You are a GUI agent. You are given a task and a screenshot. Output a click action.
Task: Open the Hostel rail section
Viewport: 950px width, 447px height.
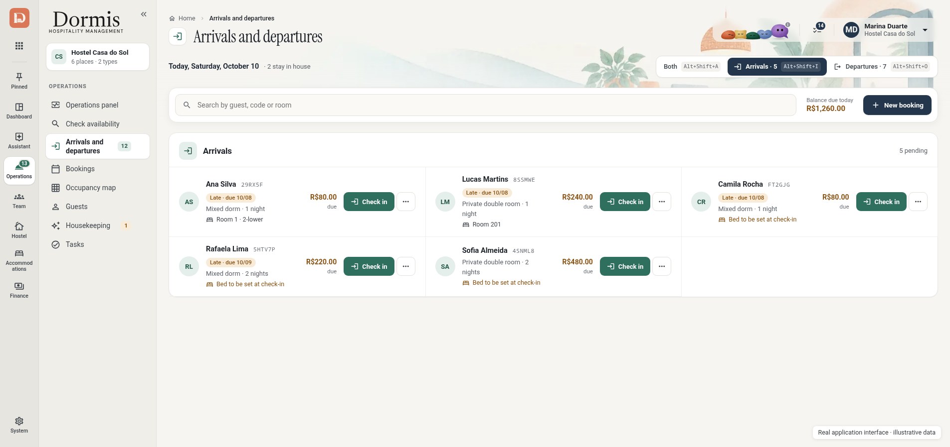click(x=19, y=230)
